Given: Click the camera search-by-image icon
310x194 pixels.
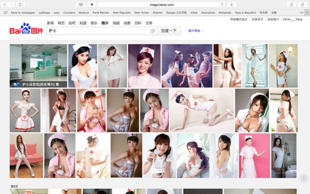Looking at the screenshot, I should (x=153, y=31).
